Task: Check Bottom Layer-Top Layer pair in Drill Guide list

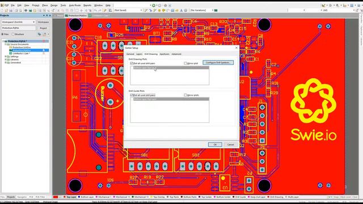Action: coord(132,99)
